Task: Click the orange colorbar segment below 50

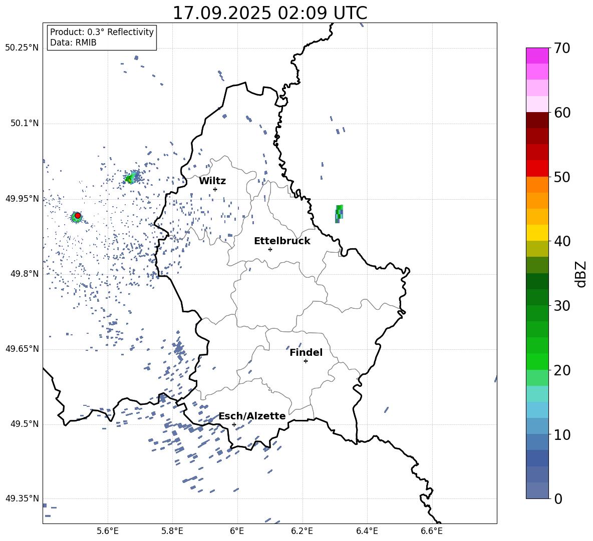Action: 537,185
